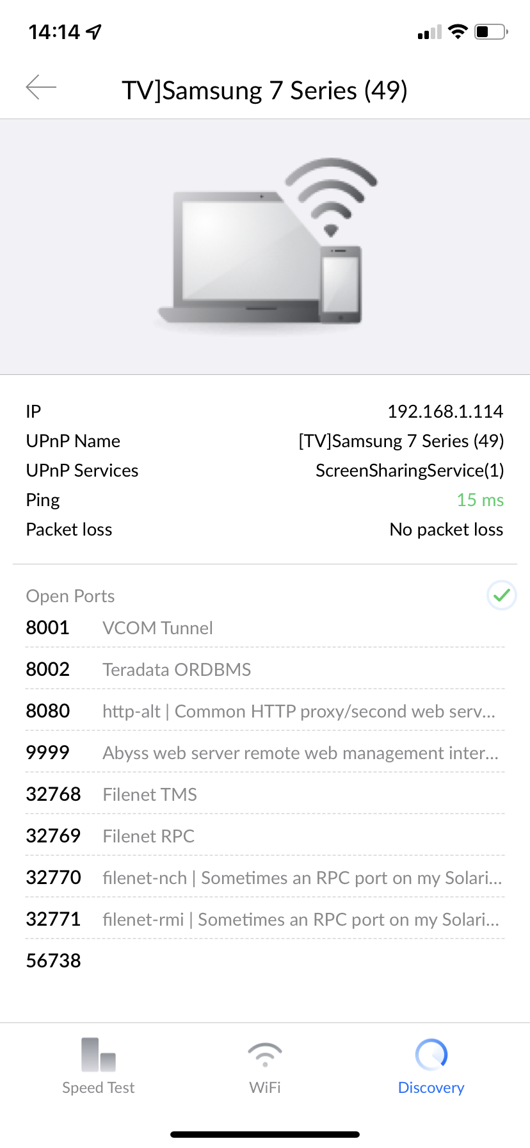
Task: Tap the location arrow next to the clock
Action: [x=93, y=30]
